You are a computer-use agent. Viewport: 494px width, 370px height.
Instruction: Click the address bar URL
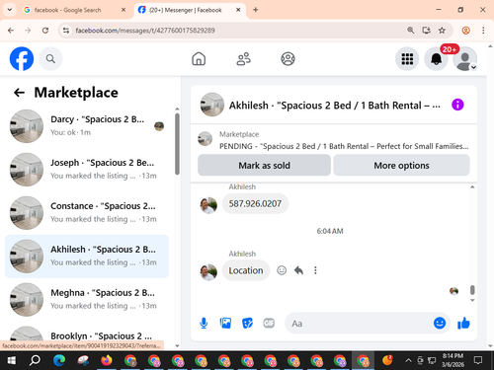pyautogui.click(x=145, y=31)
